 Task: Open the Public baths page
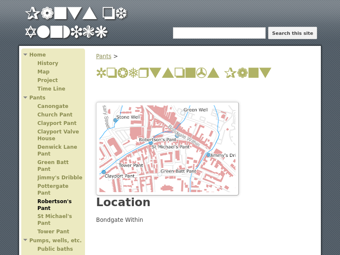pos(55,249)
